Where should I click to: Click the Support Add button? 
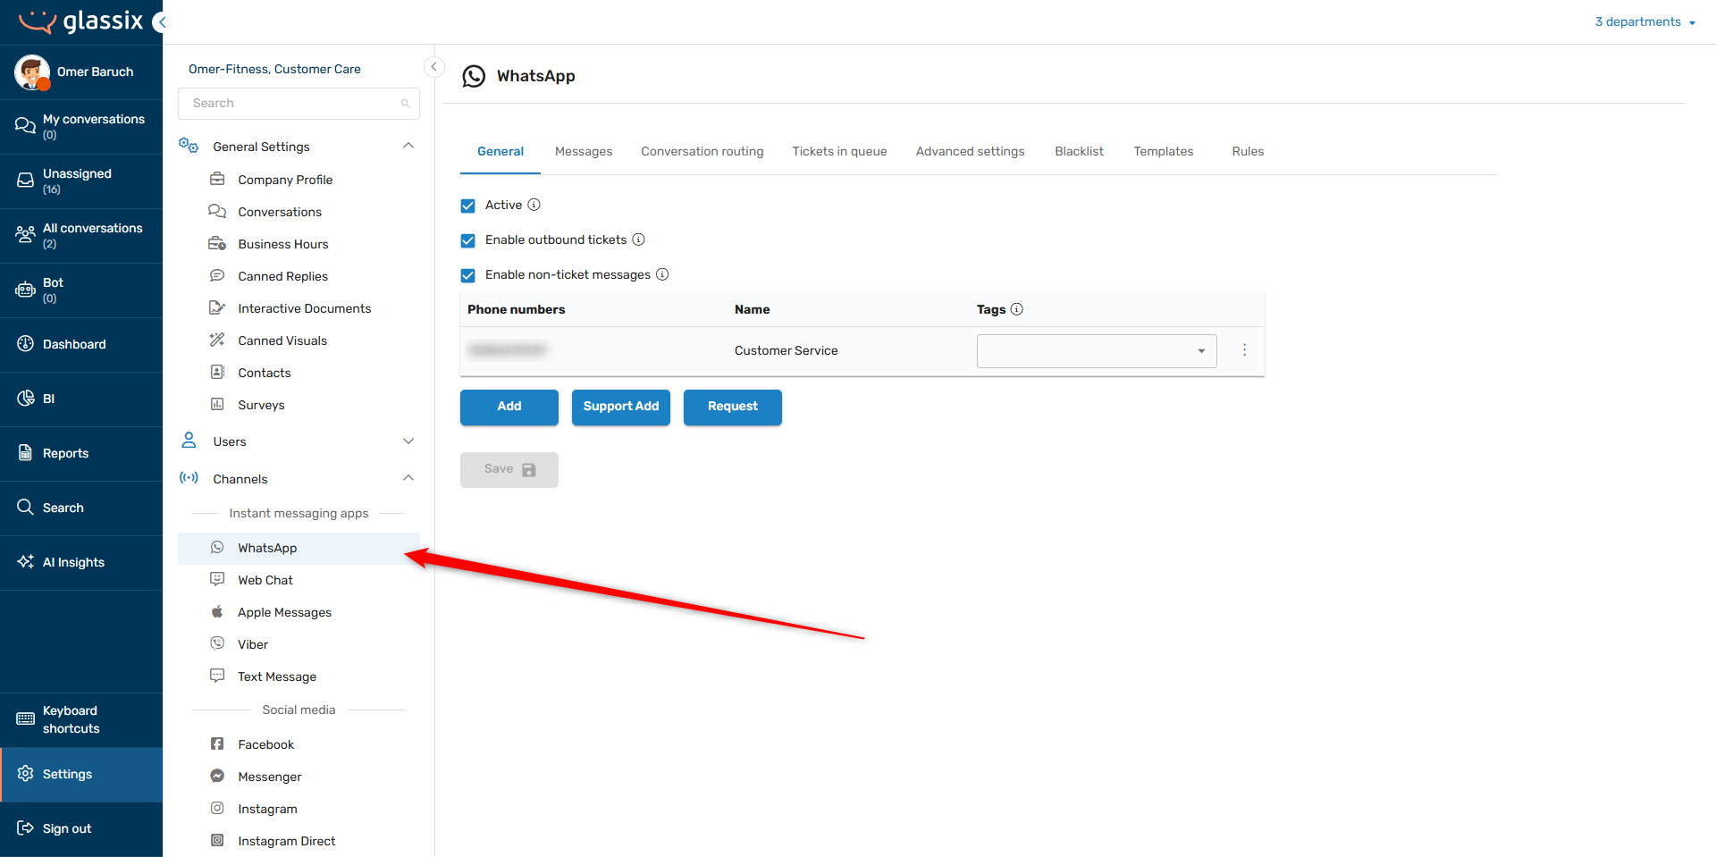621,407
